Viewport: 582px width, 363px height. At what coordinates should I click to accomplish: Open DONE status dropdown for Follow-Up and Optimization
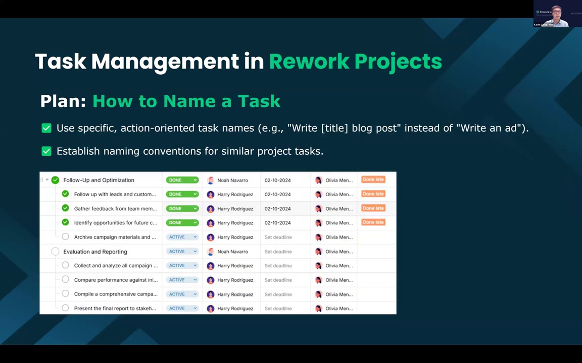[182, 180]
